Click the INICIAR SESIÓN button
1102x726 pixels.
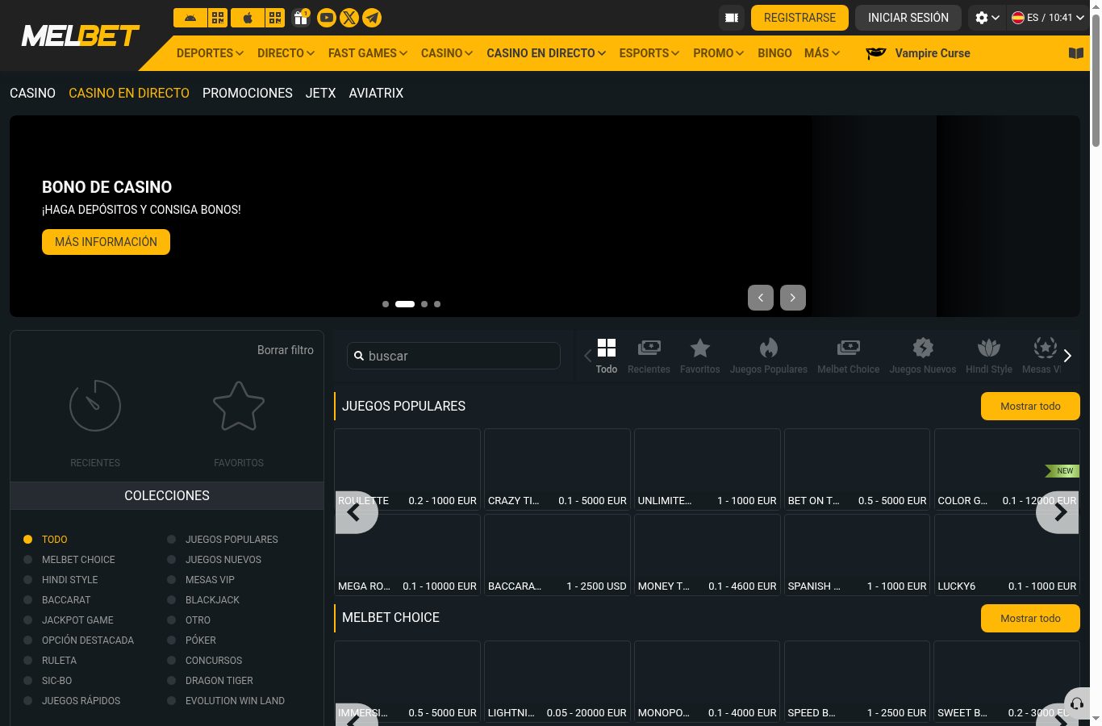[x=908, y=18]
